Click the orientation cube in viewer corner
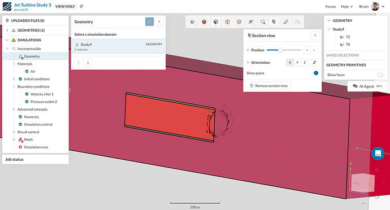The height and width of the screenshot is (210, 390). (x=362, y=183)
